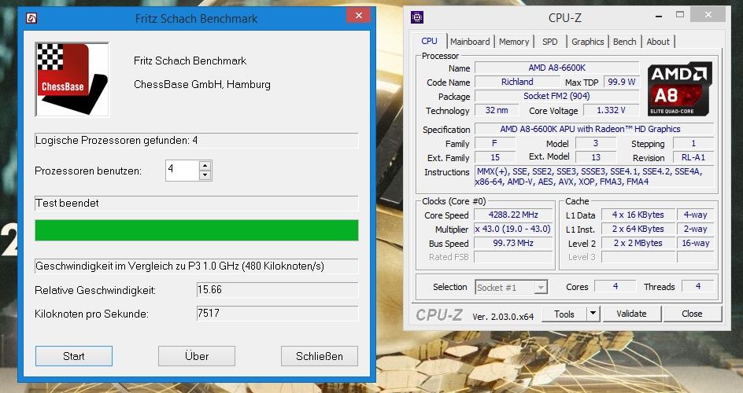Image resolution: width=743 pixels, height=393 pixels.
Task: Open the Socket #1 selection dropdown
Action: coord(512,287)
